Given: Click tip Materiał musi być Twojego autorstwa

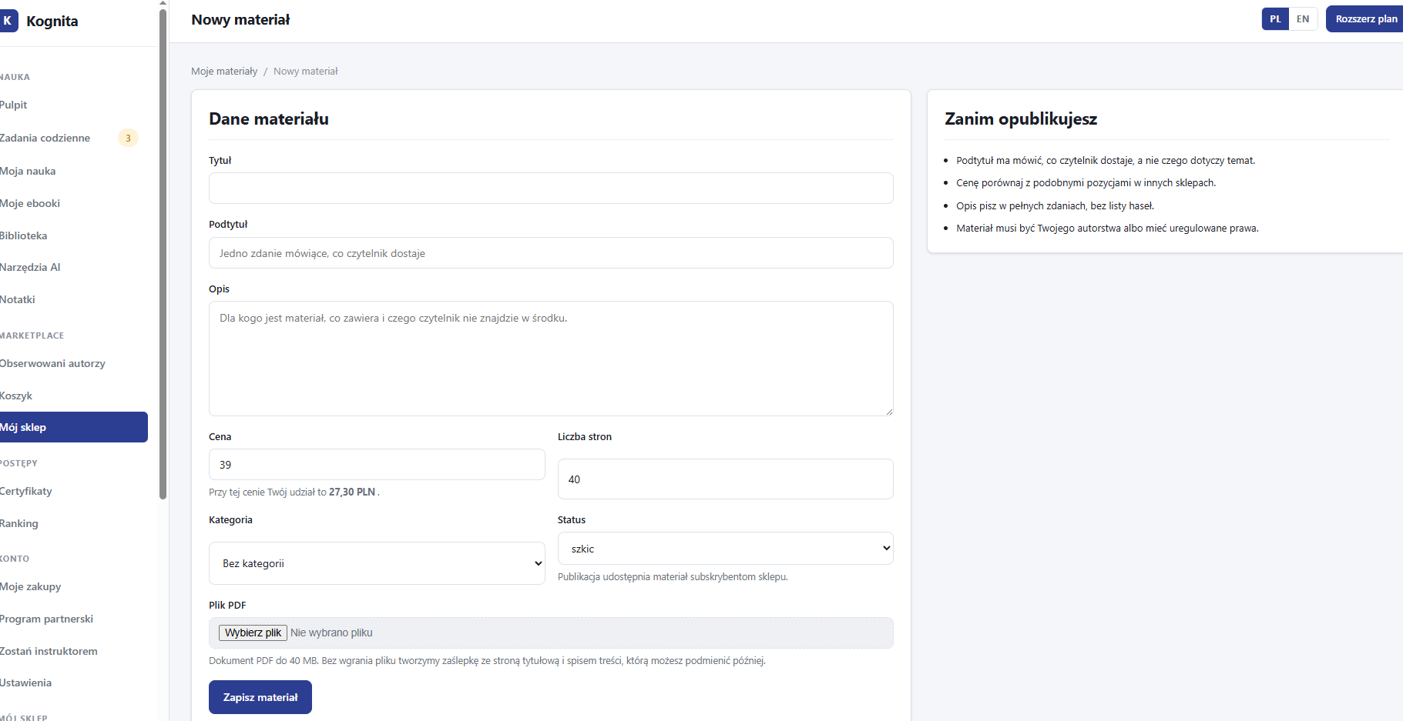Looking at the screenshot, I should click(1107, 229).
